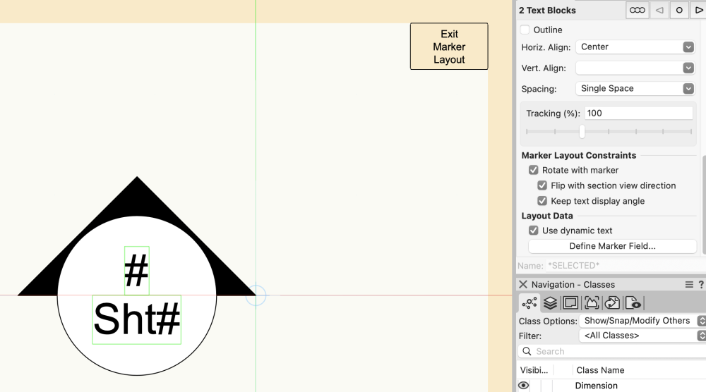The image size is (706, 392).
Task: Open the Sheet Layers navigation tab
Action: 570,303
